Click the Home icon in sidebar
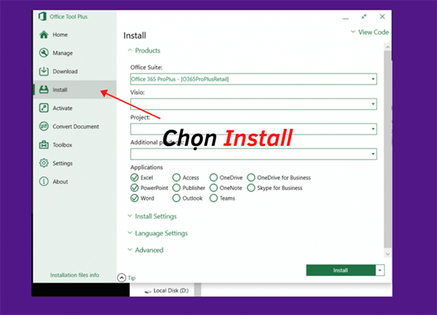This screenshot has width=437, height=315. (x=44, y=35)
